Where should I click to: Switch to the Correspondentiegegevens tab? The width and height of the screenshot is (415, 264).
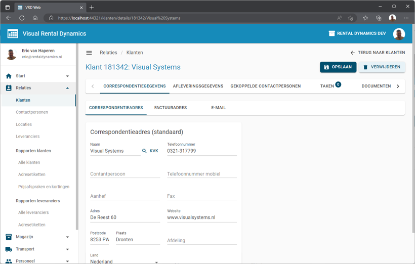pyautogui.click(x=135, y=86)
